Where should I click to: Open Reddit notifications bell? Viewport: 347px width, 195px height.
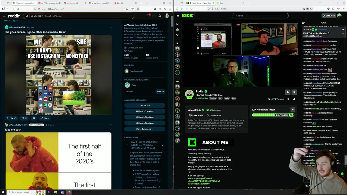click(160, 16)
